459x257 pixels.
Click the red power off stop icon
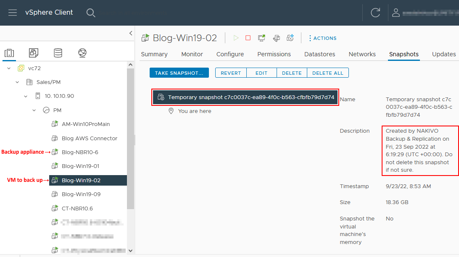point(248,38)
